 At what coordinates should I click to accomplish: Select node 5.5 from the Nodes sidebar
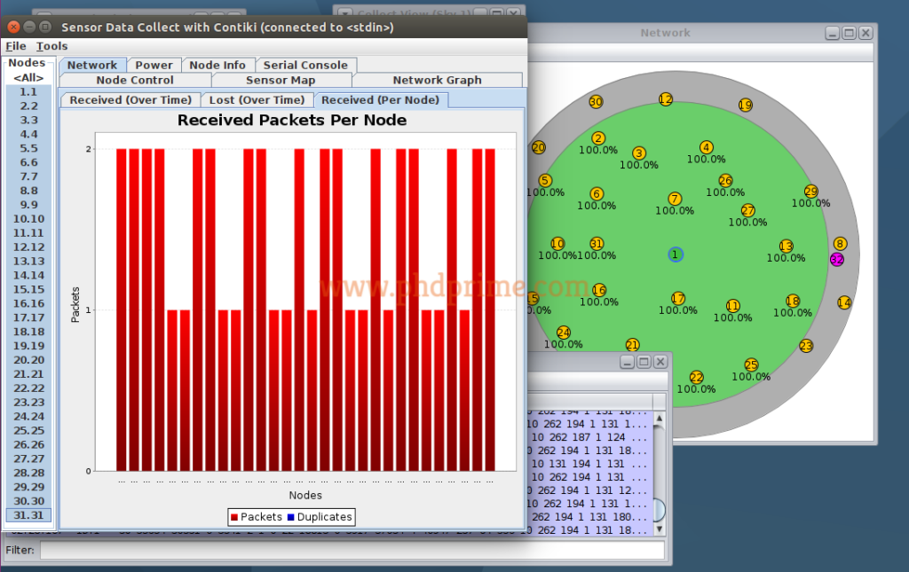click(28, 148)
